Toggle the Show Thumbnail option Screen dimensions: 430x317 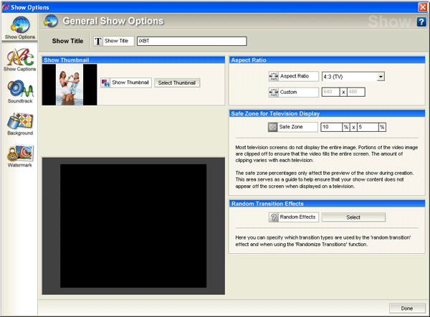point(126,82)
